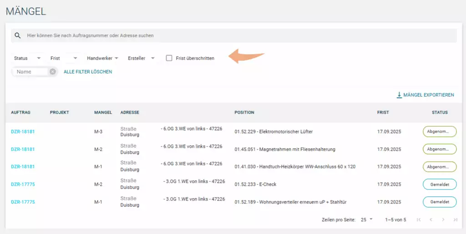Open the Handwerker filter dropdown

tap(103, 58)
